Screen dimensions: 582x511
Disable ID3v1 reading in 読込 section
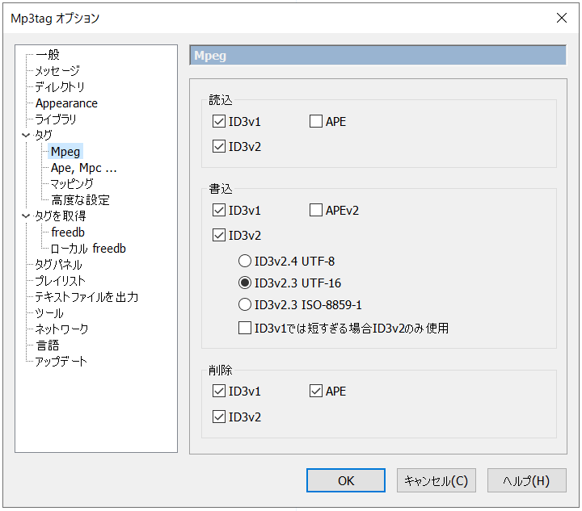pyautogui.click(x=218, y=121)
